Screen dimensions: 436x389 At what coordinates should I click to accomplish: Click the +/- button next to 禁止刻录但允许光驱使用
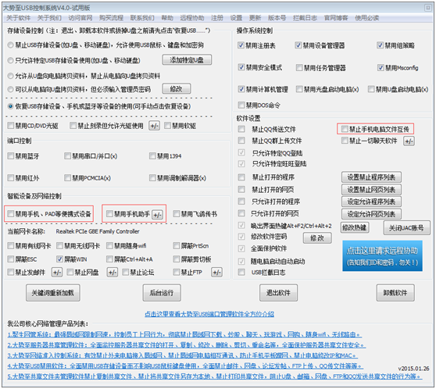pos(155,126)
